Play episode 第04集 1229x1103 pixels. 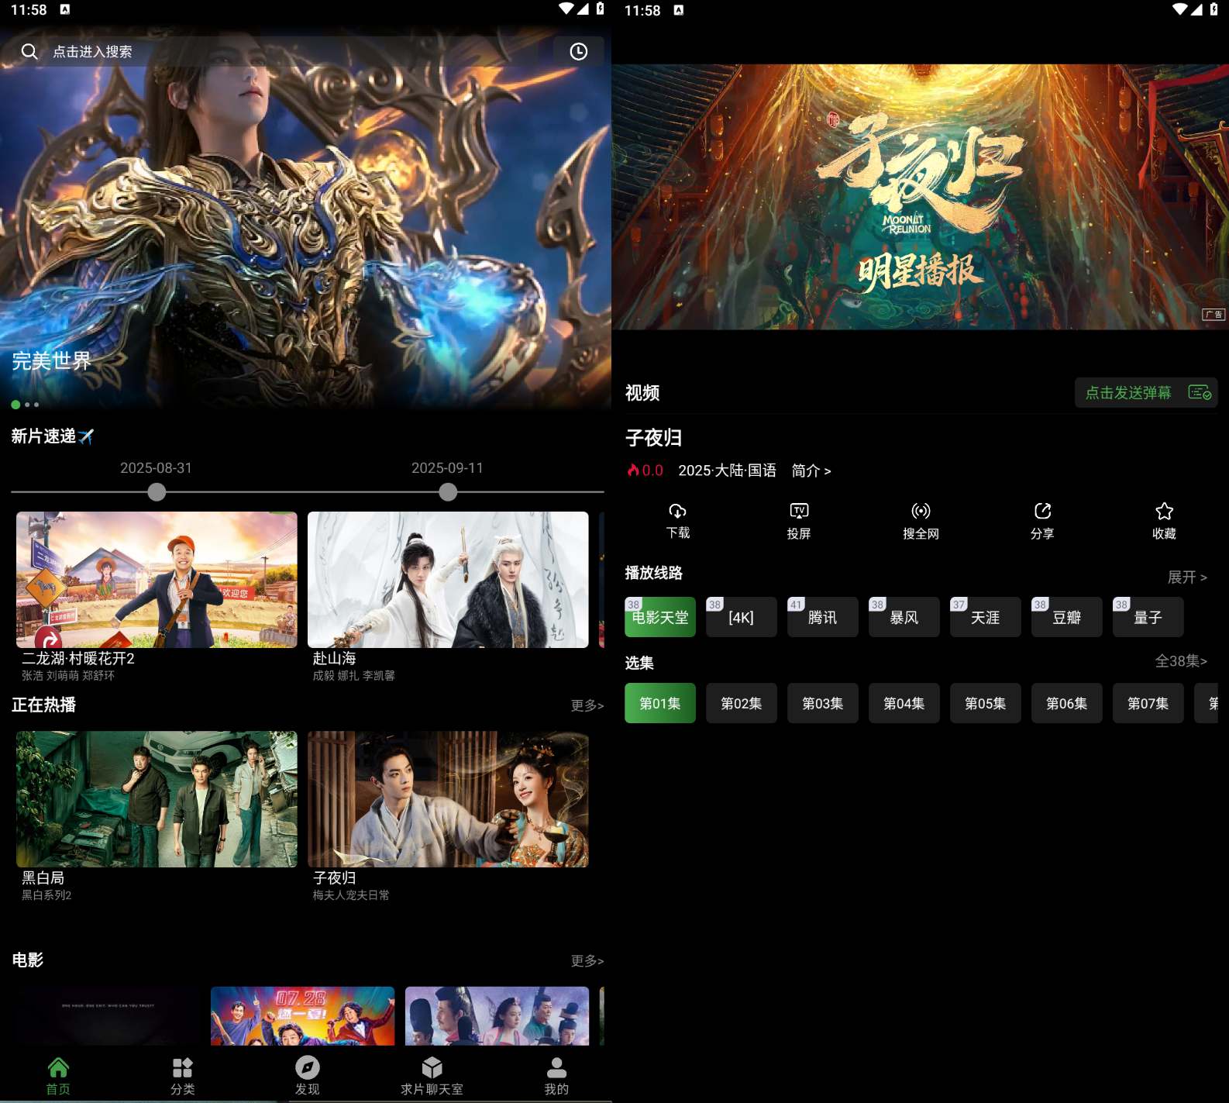pyautogui.click(x=904, y=703)
